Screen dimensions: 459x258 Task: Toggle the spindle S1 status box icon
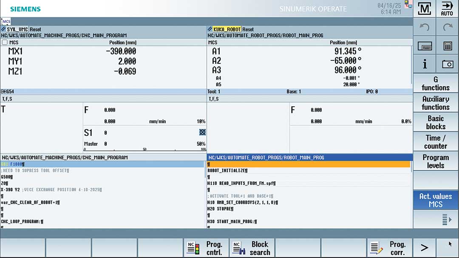click(202, 132)
